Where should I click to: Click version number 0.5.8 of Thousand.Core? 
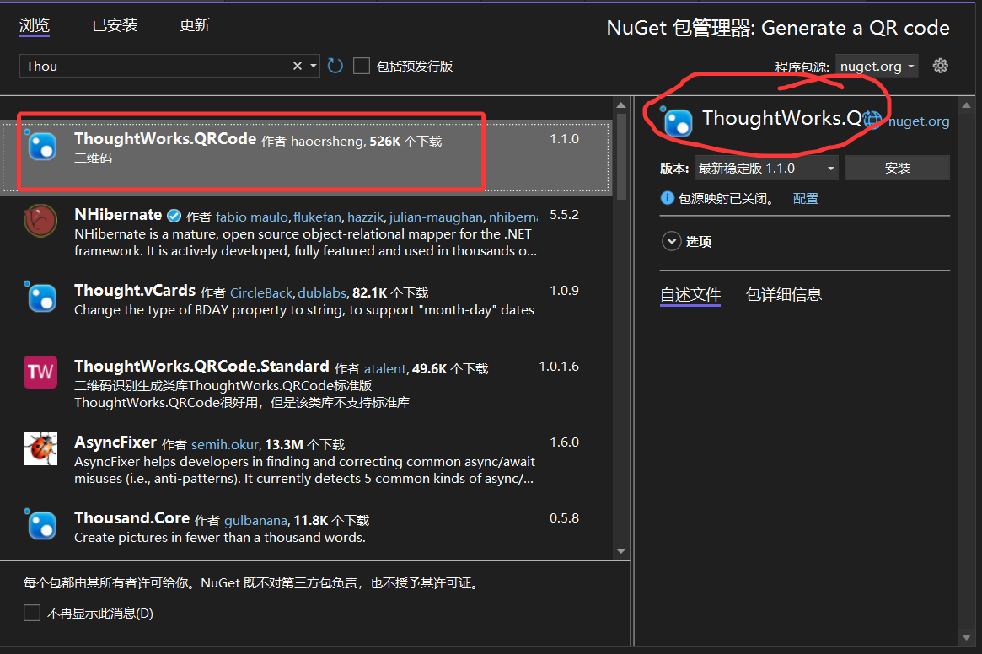click(x=564, y=518)
